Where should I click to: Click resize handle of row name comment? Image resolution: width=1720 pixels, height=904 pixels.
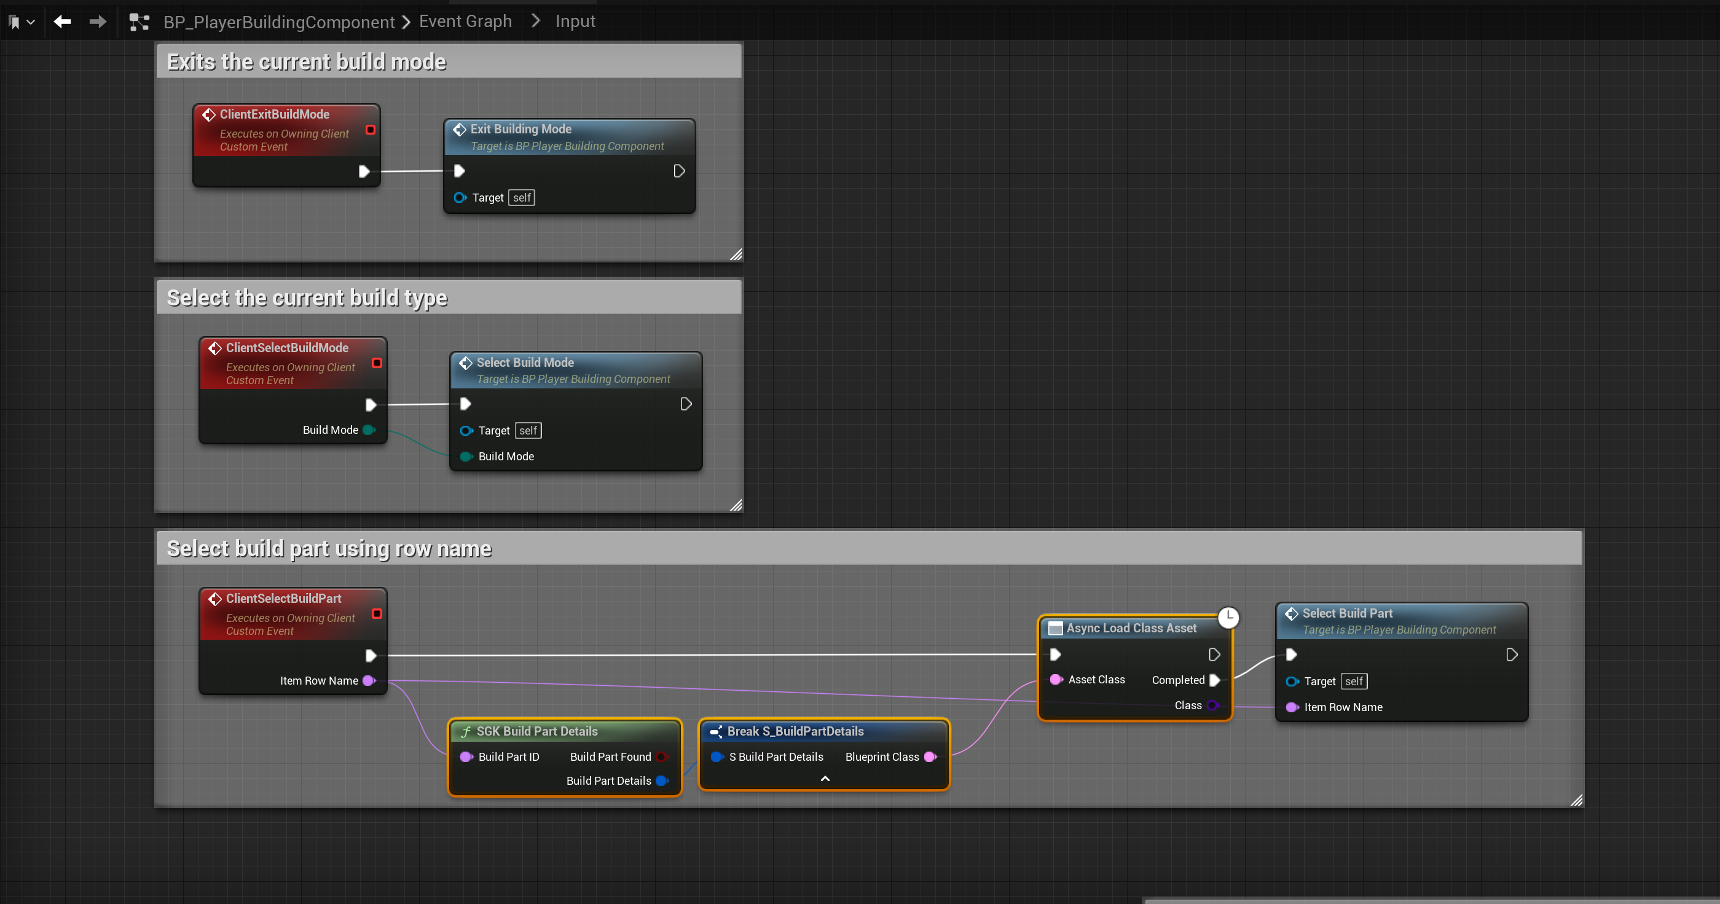1576,800
